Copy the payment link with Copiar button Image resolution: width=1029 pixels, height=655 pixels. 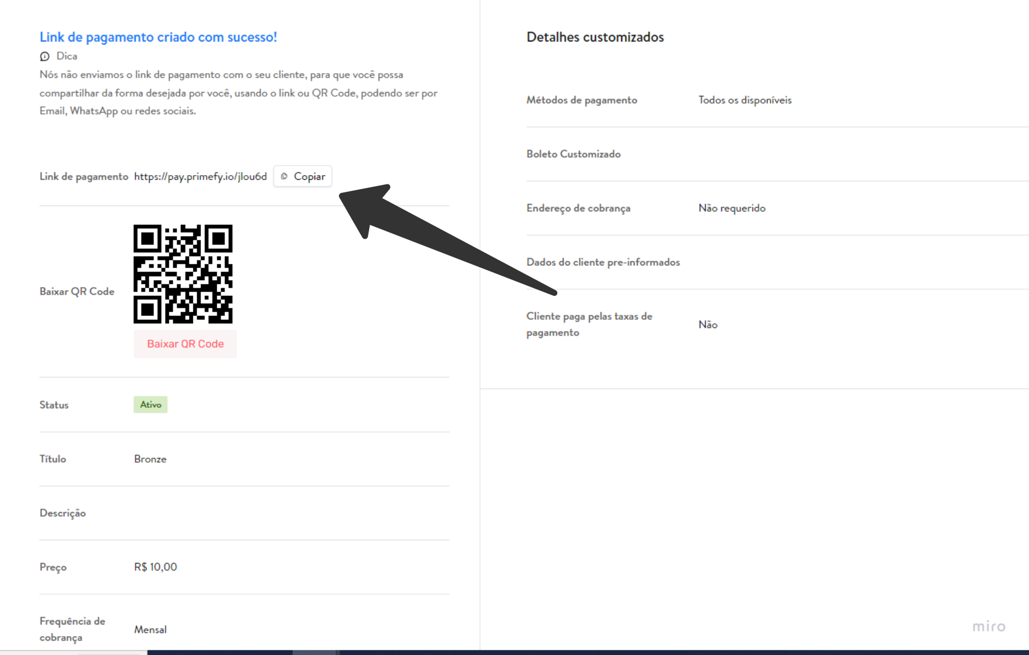pyautogui.click(x=302, y=177)
